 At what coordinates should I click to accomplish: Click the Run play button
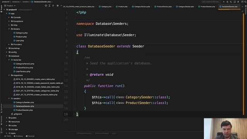coord(224,2)
